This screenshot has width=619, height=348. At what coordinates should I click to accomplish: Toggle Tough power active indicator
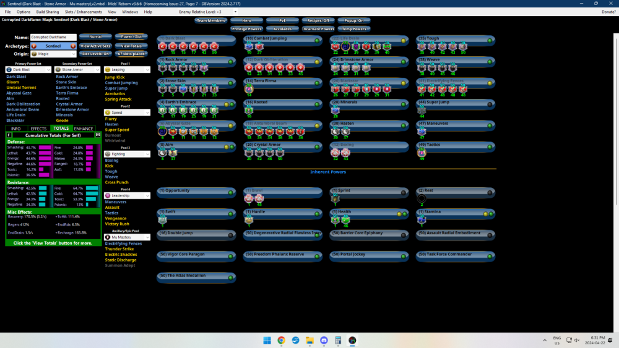click(x=490, y=41)
